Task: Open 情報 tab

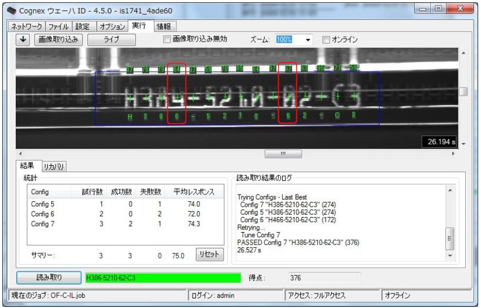Action: (164, 26)
